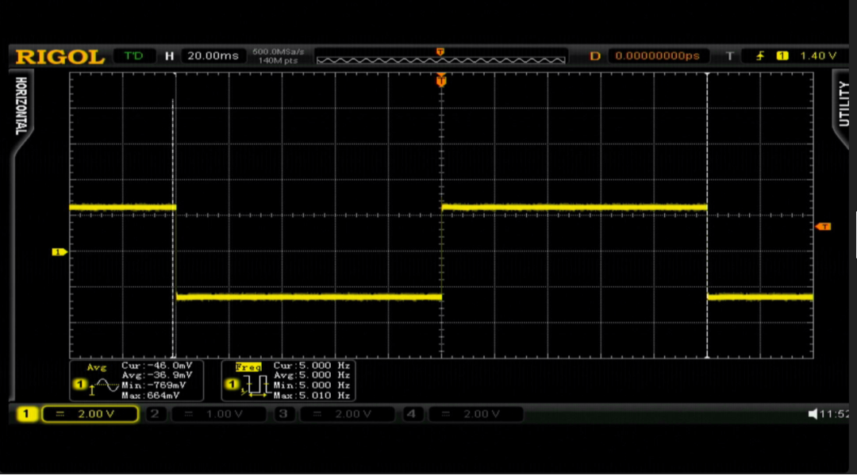Toggle channel 1 button in bottom bar
Image resolution: width=857 pixels, height=475 pixels.
[26, 414]
